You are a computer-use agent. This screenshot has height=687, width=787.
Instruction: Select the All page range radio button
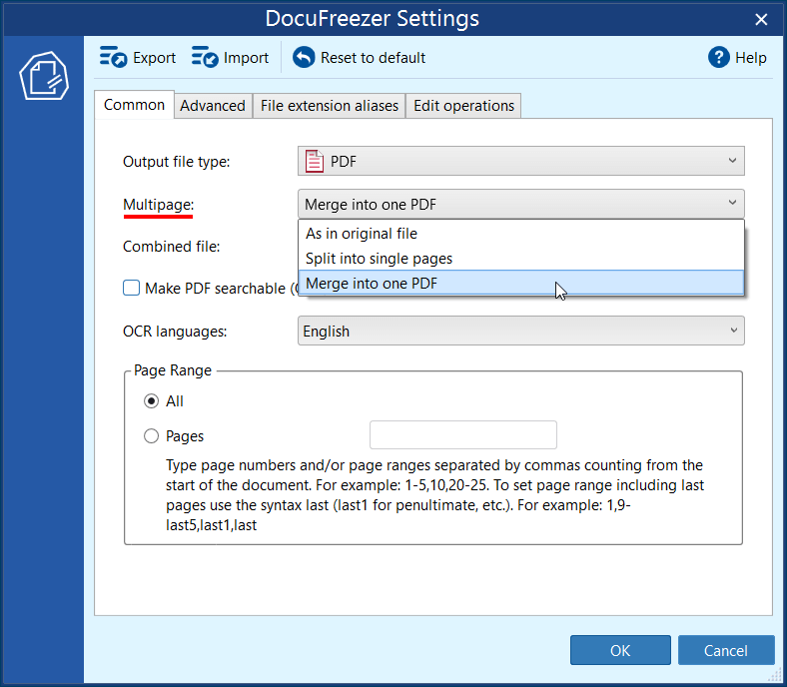152,401
